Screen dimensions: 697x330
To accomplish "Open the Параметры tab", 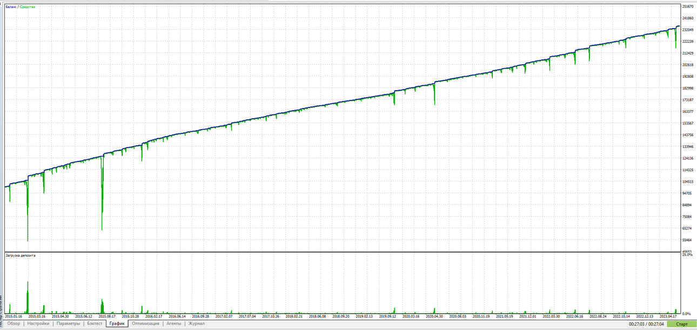I will click(69, 324).
